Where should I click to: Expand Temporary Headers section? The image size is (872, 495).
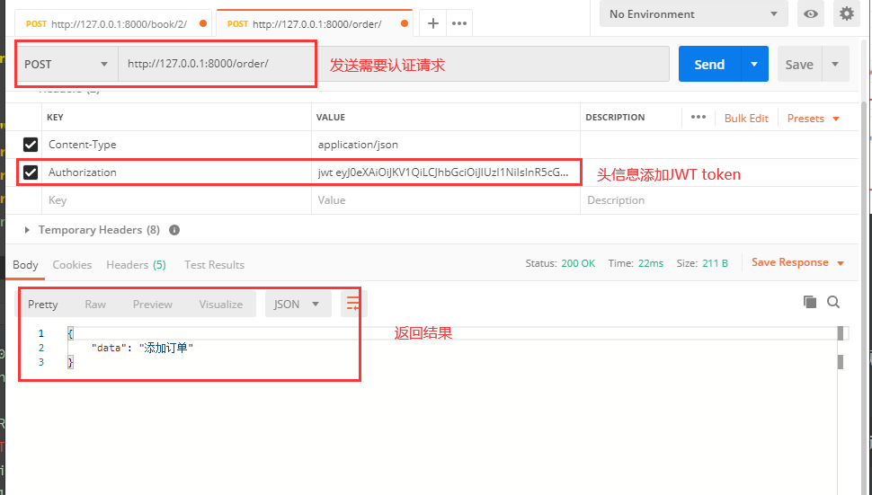click(27, 230)
